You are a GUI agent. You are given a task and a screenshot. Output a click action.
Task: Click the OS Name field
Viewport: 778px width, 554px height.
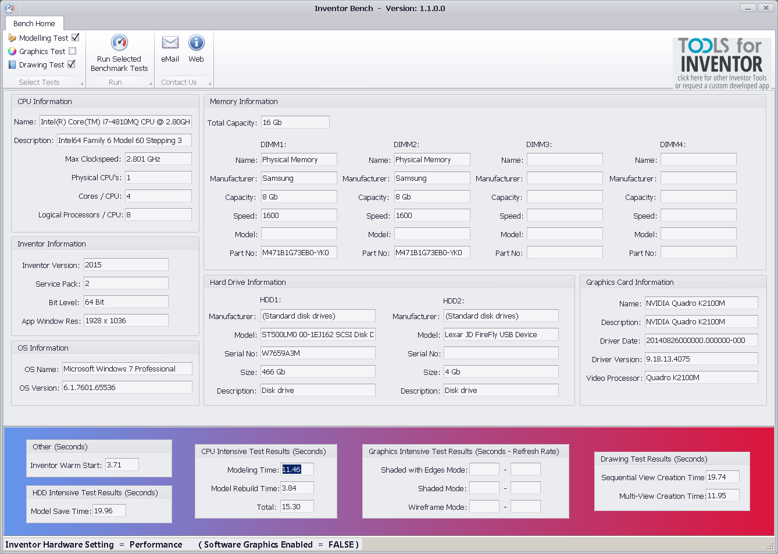click(127, 369)
